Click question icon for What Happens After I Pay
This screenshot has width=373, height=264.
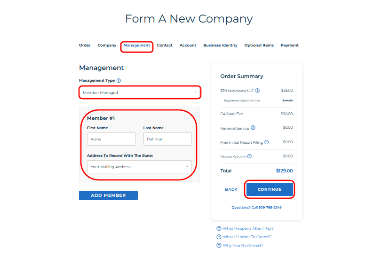219,228
